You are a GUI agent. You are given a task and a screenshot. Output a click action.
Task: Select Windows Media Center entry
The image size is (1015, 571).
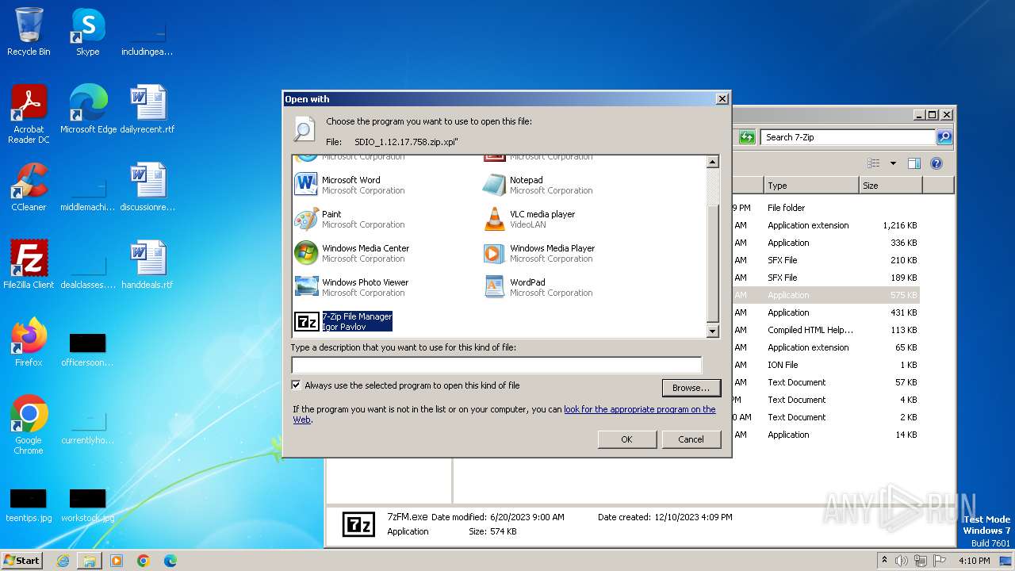pos(352,253)
